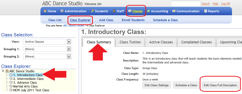
Task: Click the Advance Class cube icon
Action: 11,83
